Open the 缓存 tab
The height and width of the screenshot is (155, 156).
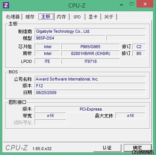coord(30,17)
